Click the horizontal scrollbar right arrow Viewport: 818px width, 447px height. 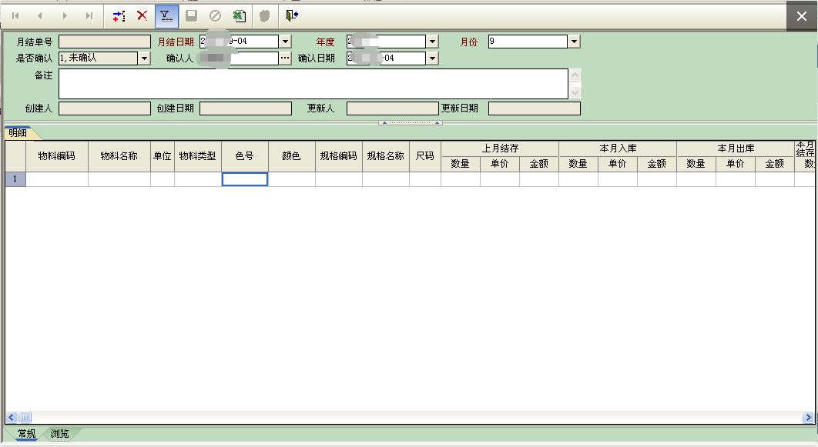coord(808,417)
